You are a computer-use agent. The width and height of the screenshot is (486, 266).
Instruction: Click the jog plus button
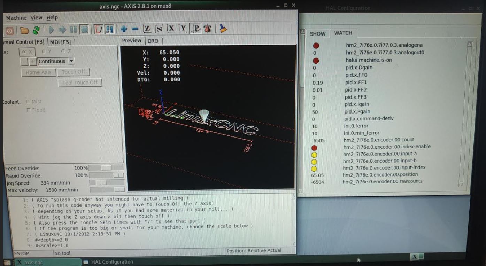point(33,62)
